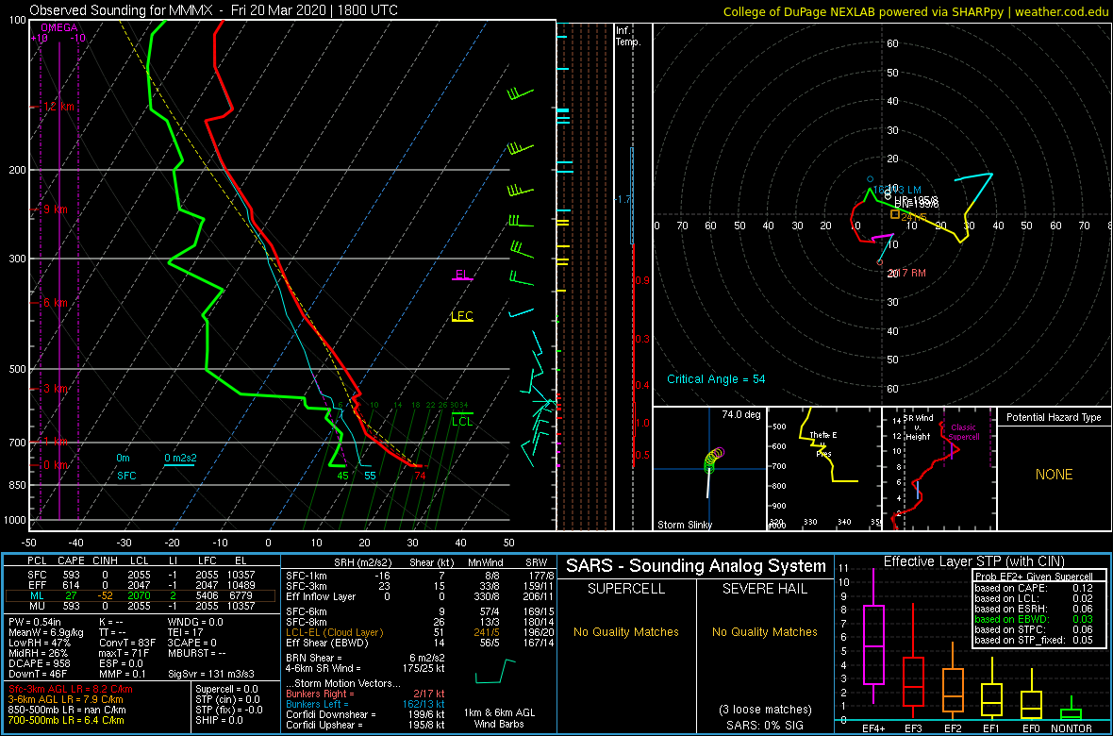Click the 12 km height label
This screenshot has width=1113, height=736.
coord(58,107)
